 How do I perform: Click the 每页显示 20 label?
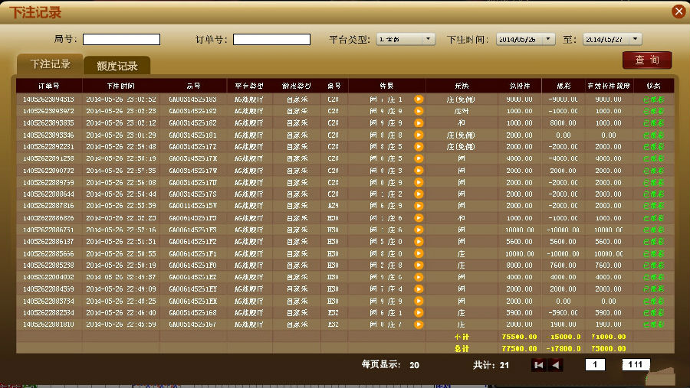coord(390,365)
